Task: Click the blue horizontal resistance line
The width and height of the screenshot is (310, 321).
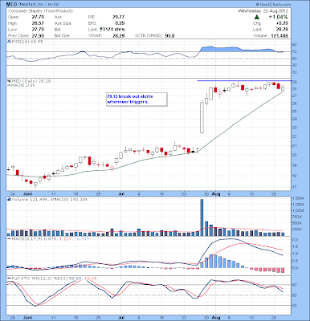Action: (x=244, y=80)
